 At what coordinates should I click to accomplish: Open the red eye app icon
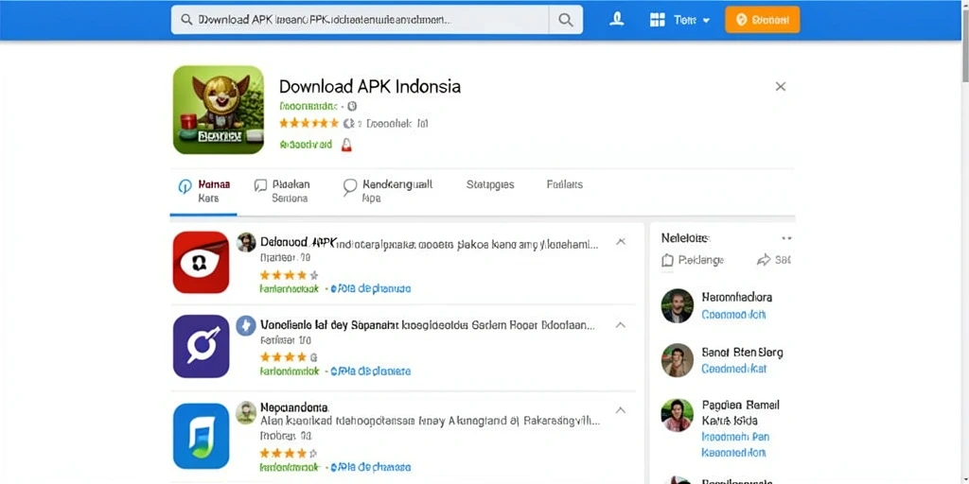(201, 263)
